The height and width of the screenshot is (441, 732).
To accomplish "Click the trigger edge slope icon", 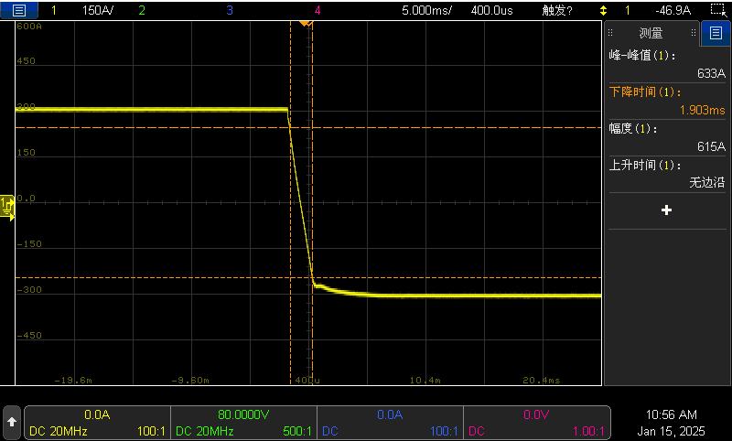I will [x=603, y=10].
